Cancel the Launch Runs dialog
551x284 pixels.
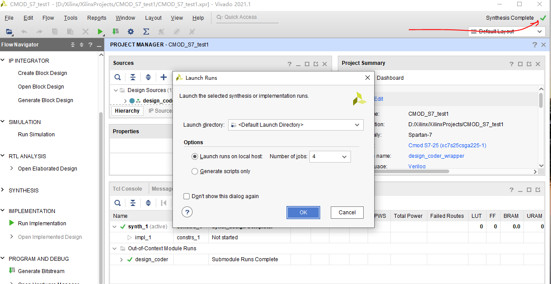347,213
